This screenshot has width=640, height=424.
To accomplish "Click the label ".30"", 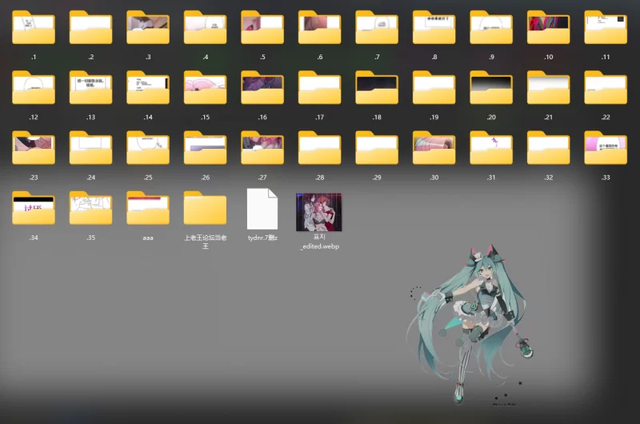I will (x=434, y=178).
